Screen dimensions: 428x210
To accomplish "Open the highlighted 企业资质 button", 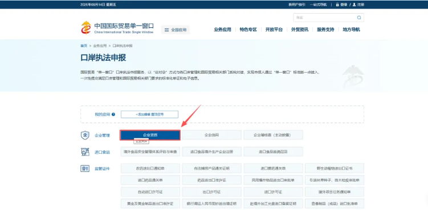I will pos(150,135).
